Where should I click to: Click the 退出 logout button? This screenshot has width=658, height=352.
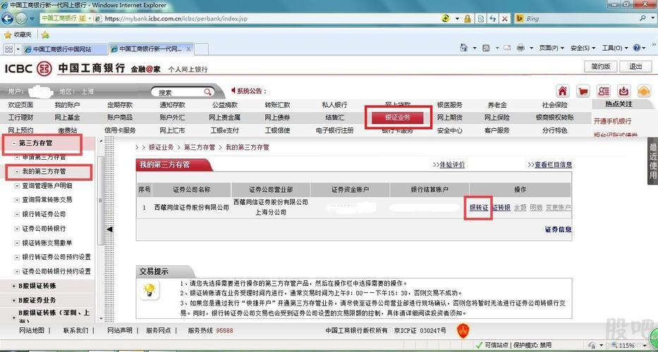636,66
